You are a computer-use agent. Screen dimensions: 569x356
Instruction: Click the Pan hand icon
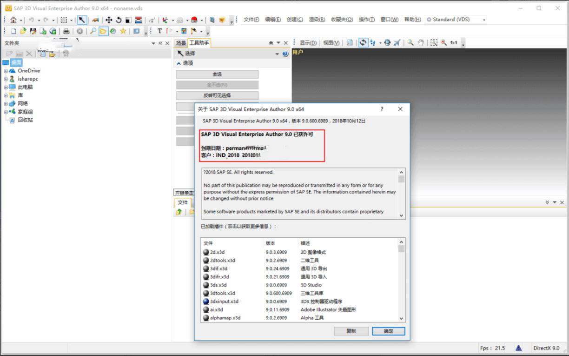pyautogui.click(x=421, y=43)
